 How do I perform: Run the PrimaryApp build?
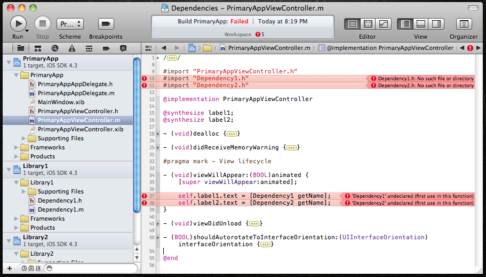pyautogui.click(x=18, y=24)
